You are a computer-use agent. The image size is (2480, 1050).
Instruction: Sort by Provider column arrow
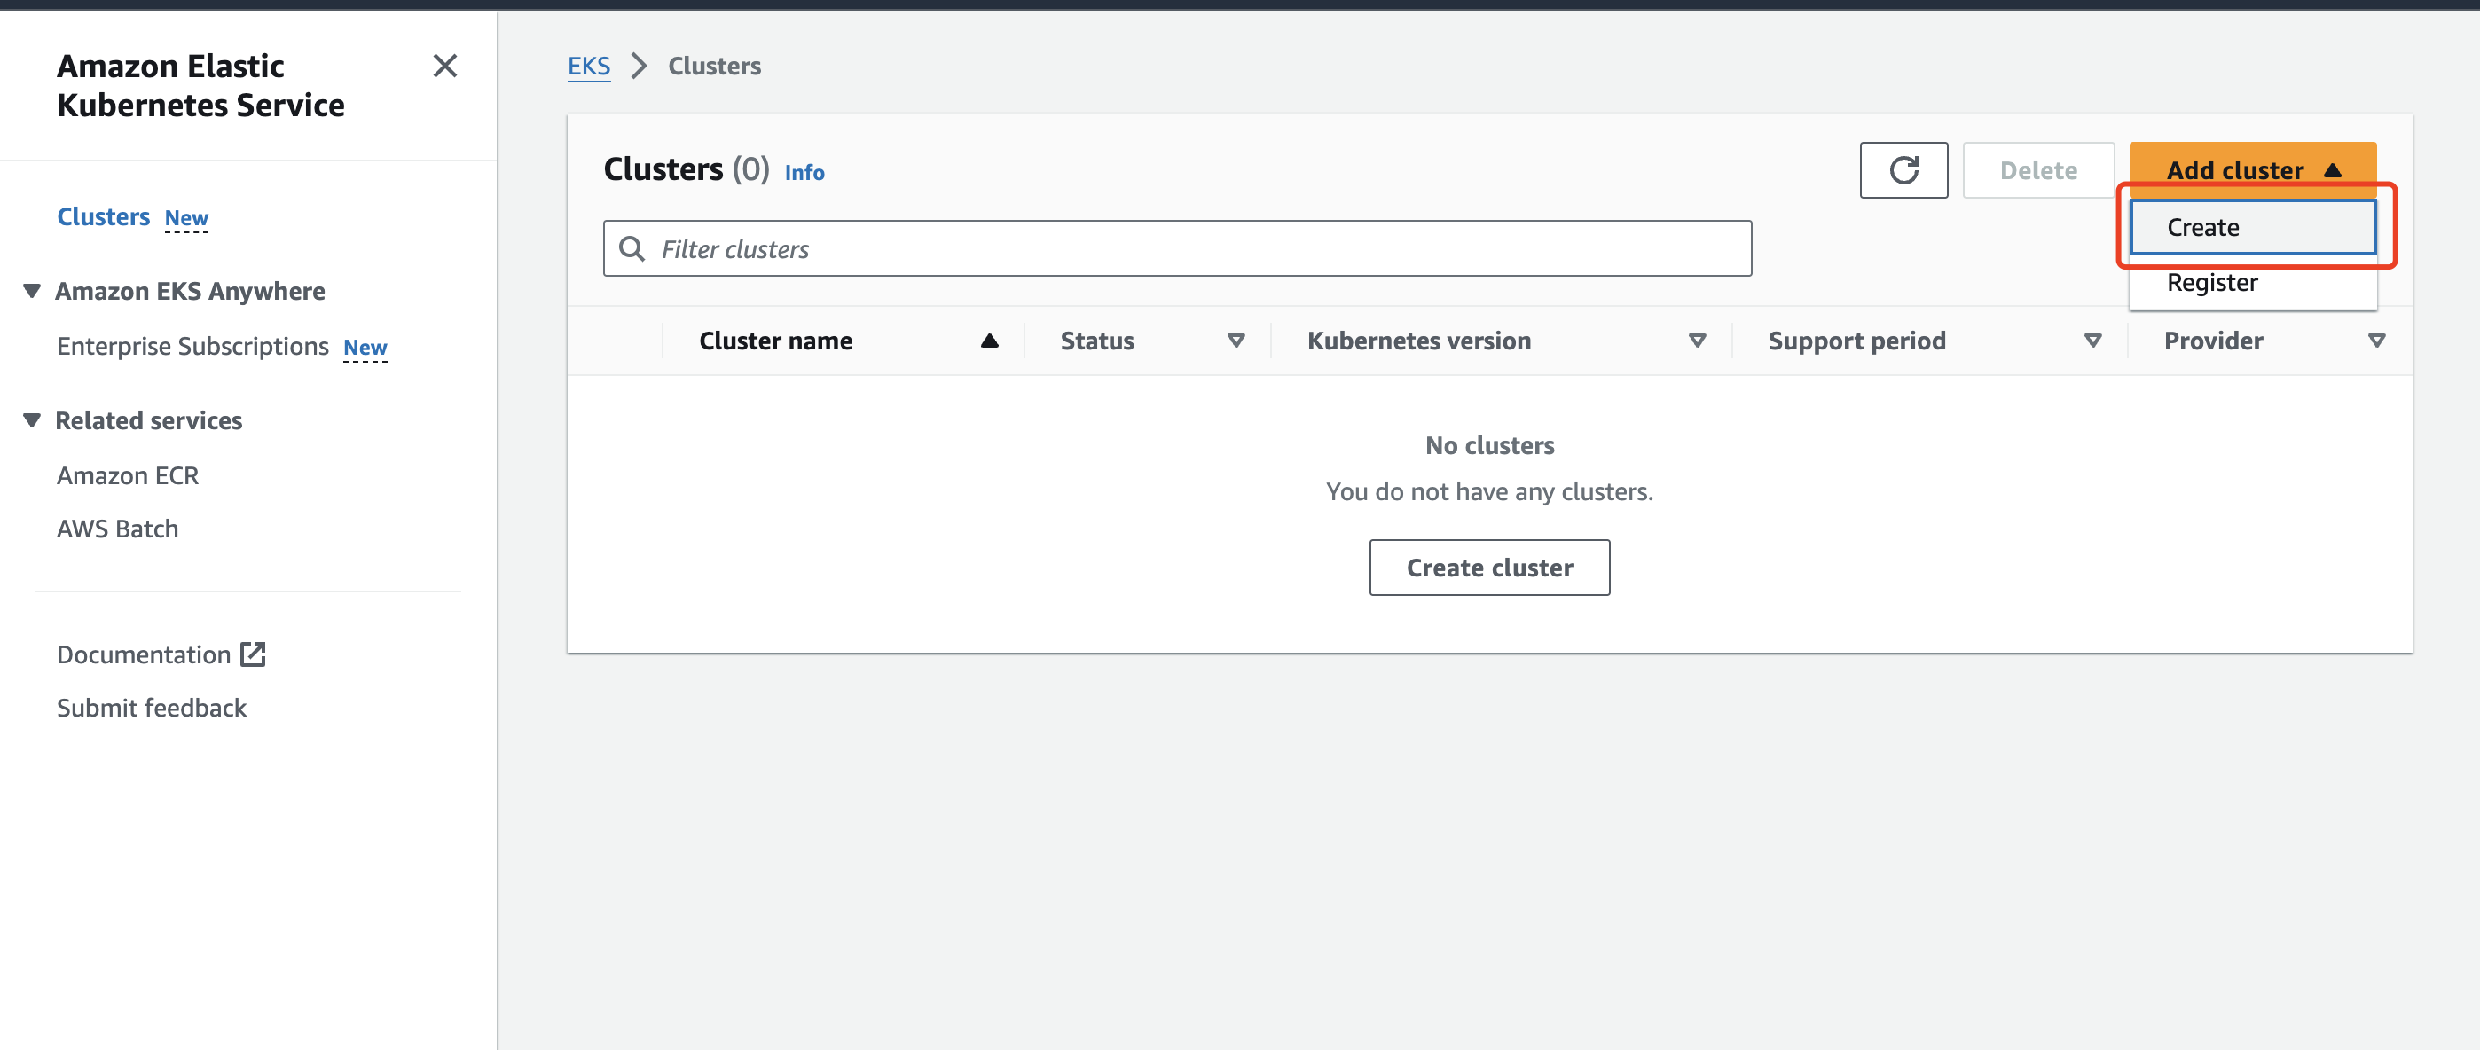(2376, 341)
